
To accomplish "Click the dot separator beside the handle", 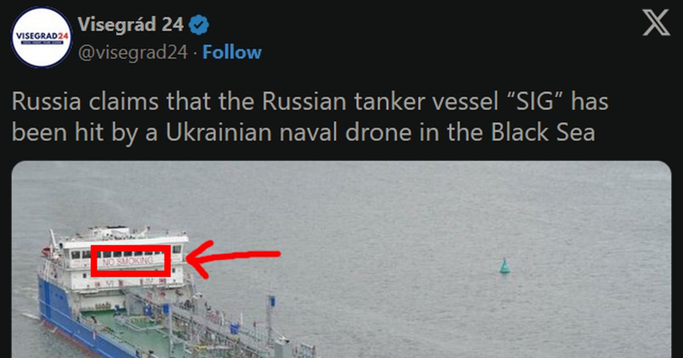I will (196, 53).
